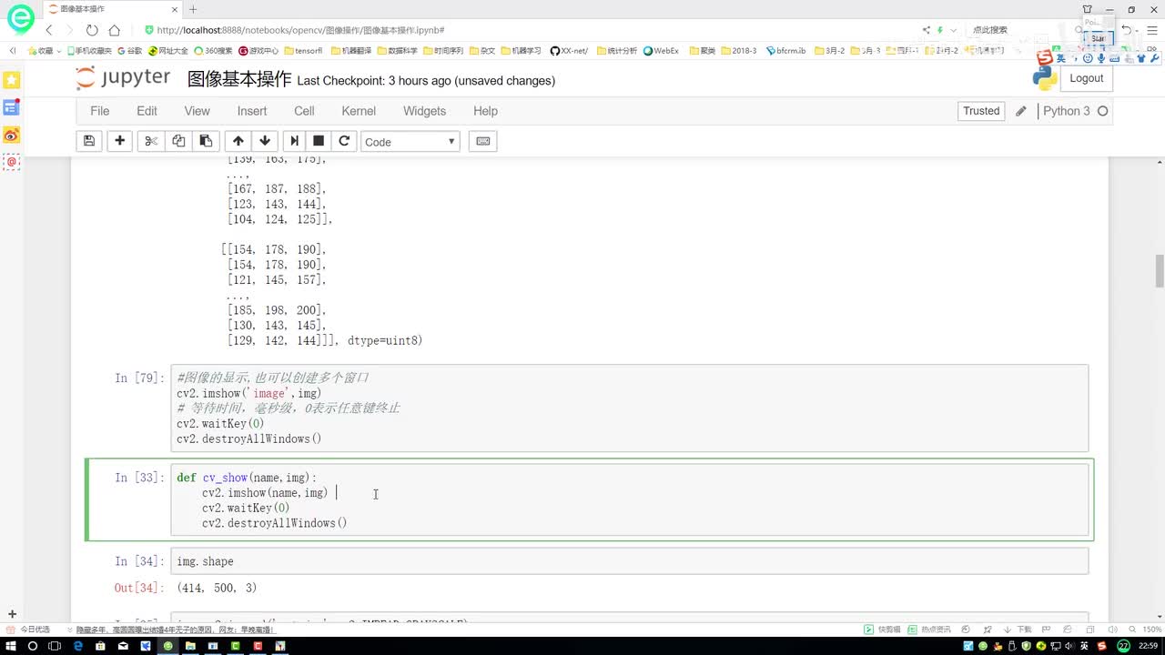The image size is (1165, 655).
Task: Move the selected cell down
Action: pos(265,141)
